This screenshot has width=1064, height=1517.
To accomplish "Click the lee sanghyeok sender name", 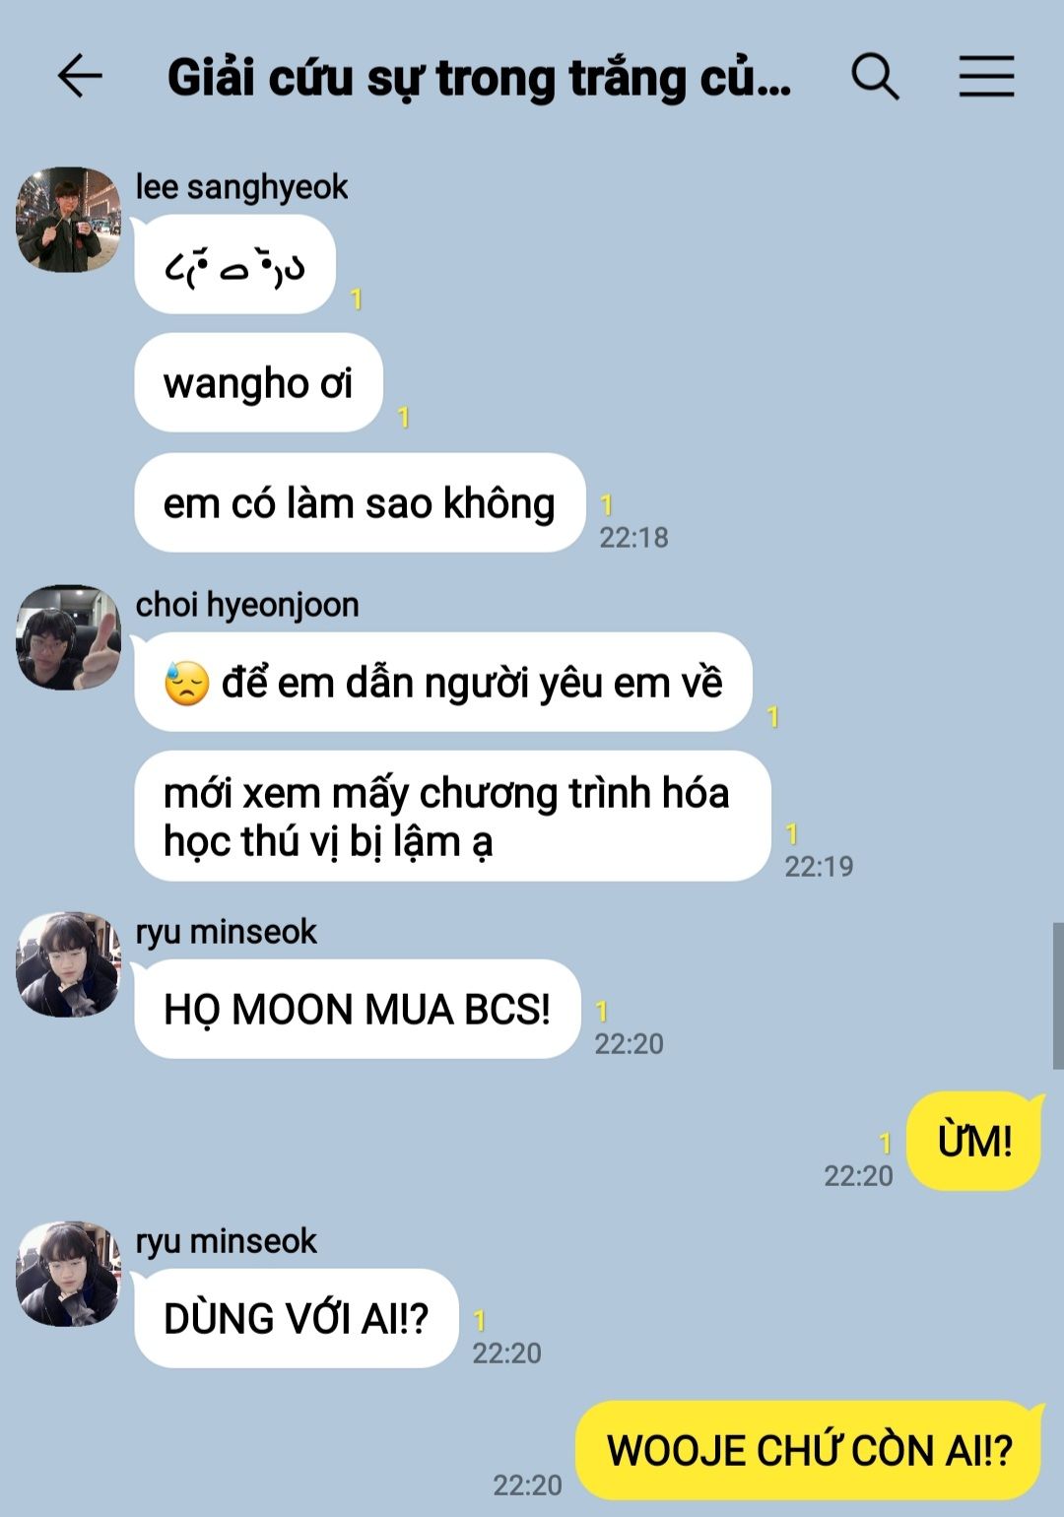I will [x=241, y=186].
